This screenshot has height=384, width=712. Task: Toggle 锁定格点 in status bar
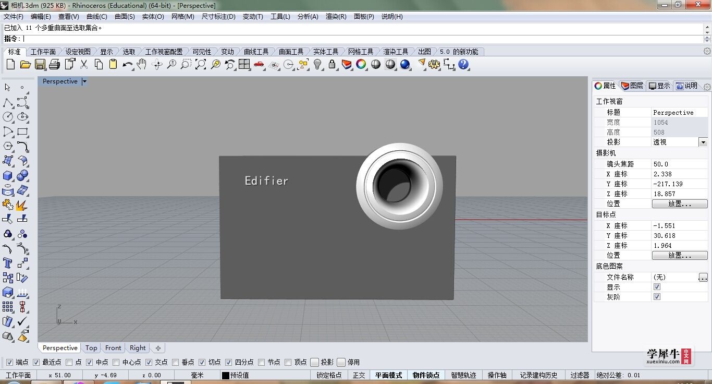[329, 375]
